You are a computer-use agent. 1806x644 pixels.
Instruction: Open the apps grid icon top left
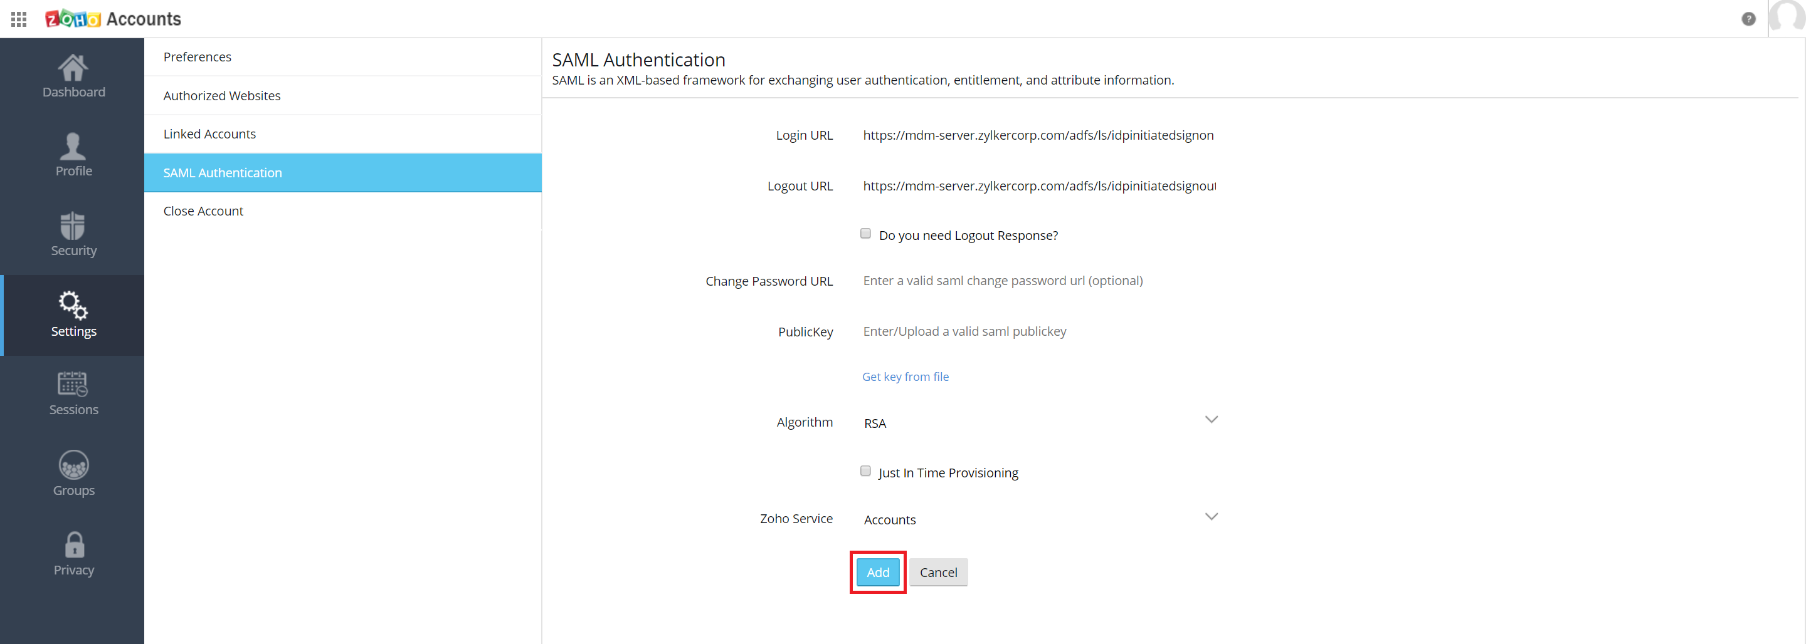coord(18,19)
